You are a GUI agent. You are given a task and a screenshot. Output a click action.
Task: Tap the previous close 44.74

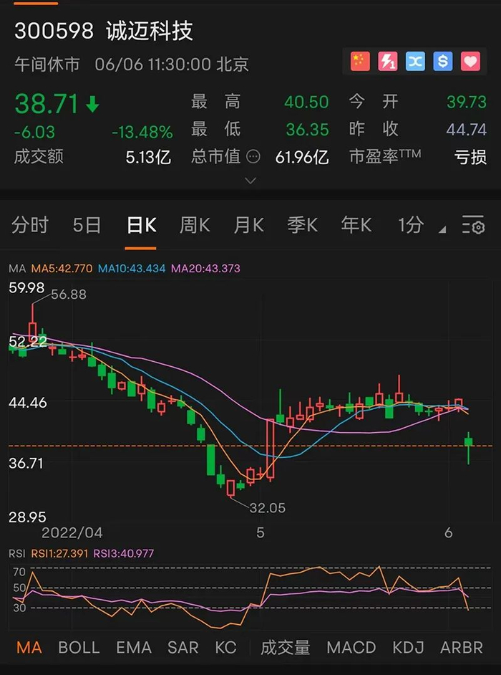(467, 130)
